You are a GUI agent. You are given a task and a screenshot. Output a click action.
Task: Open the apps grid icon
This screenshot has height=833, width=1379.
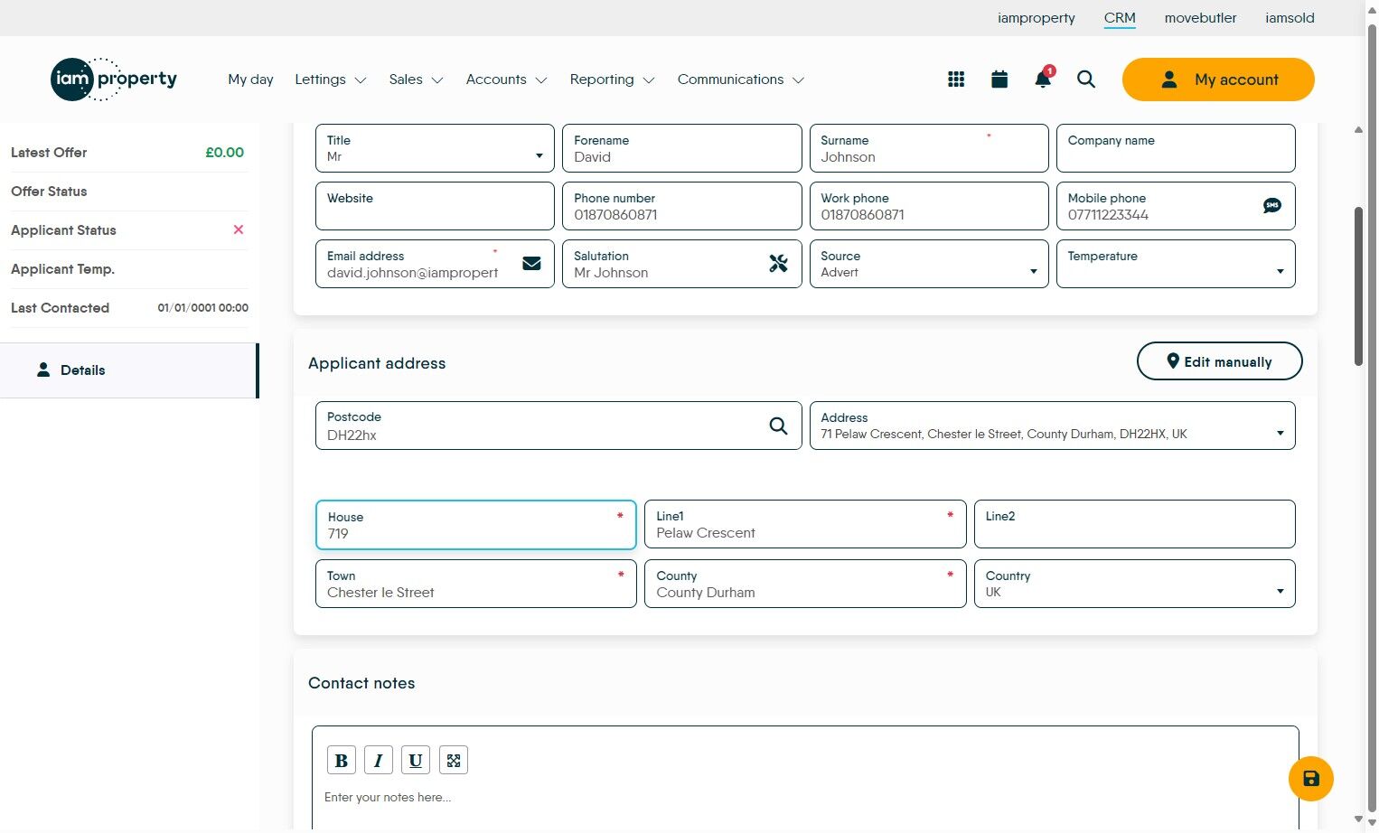pos(956,80)
